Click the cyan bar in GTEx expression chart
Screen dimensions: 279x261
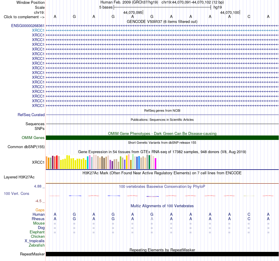click(88, 163)
